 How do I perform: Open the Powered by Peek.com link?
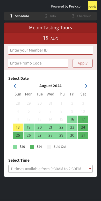[x=67, y=6]
